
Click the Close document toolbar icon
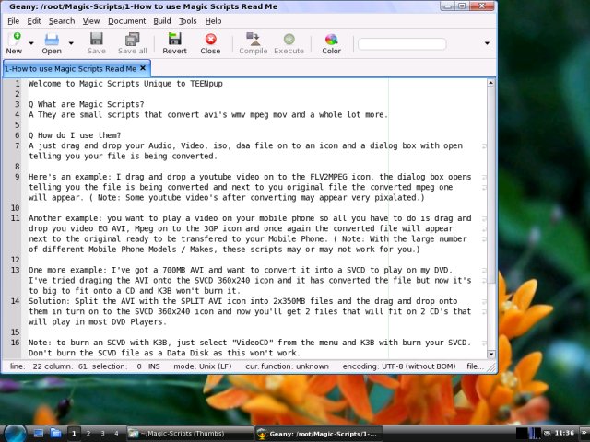[210, 43]
